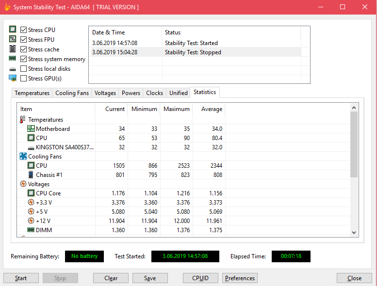Click the Start button
The height and width of the screenshot is (286, 377).
pos(21,278)
